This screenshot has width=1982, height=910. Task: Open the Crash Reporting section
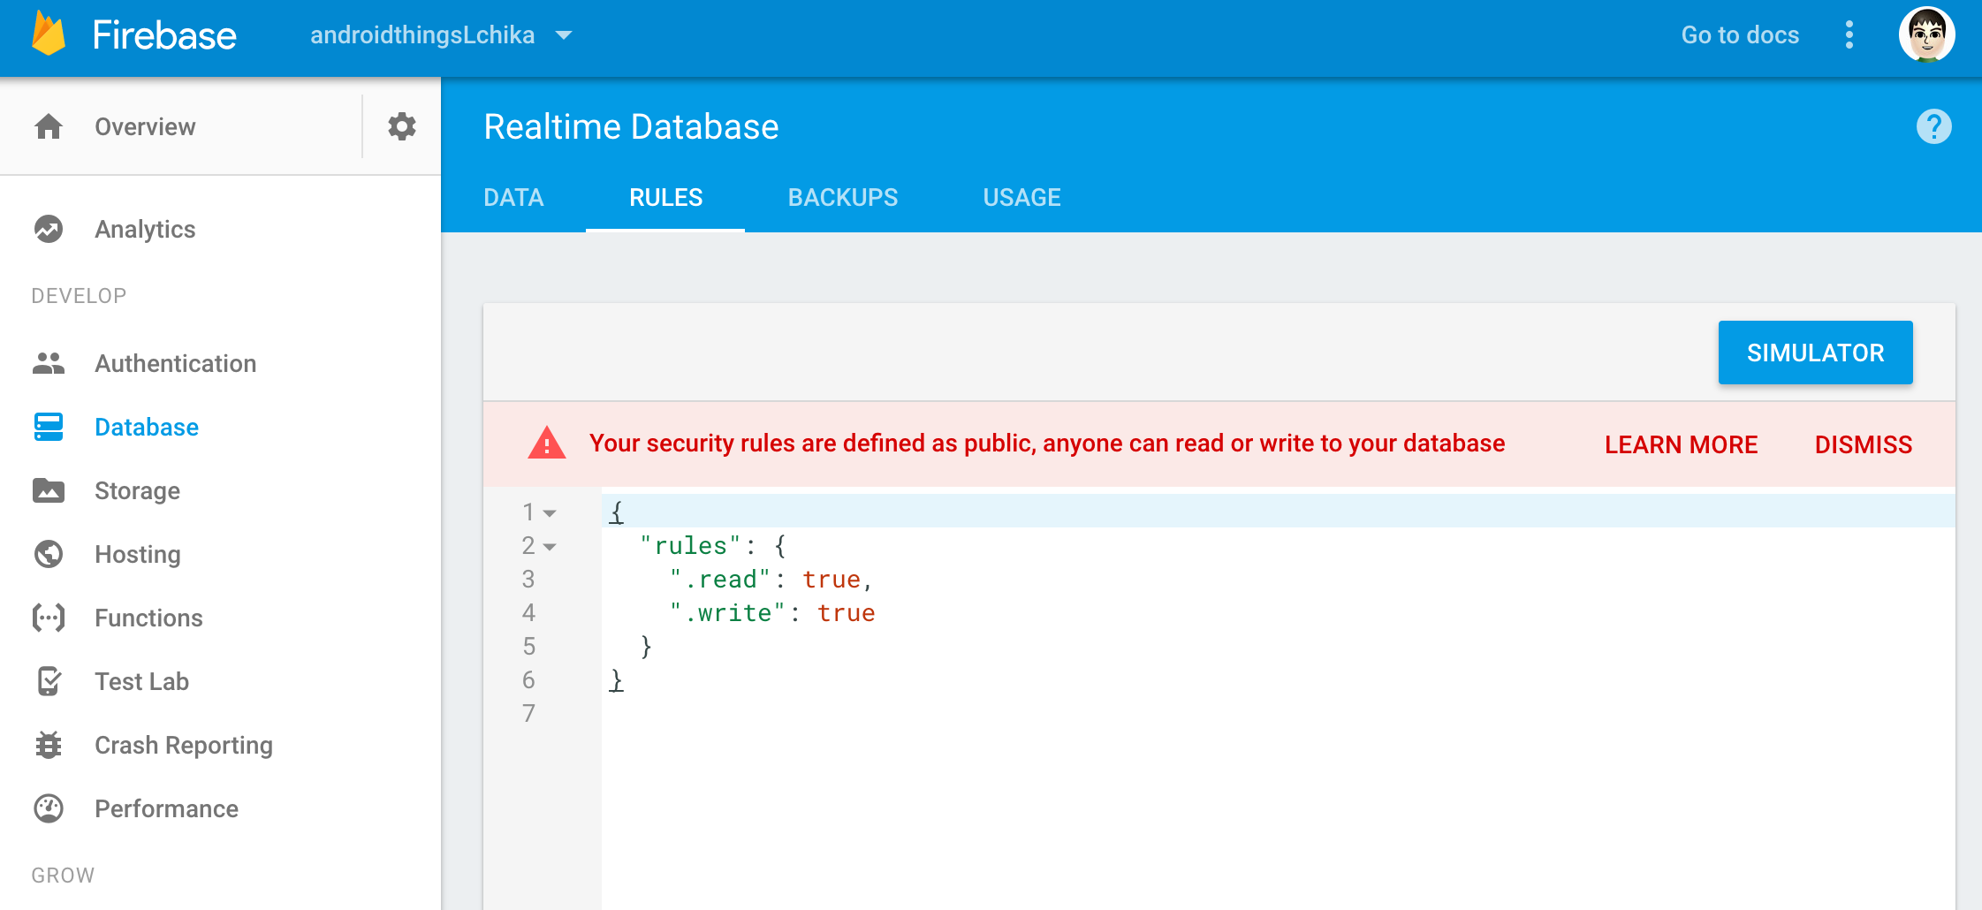[183, 745]
